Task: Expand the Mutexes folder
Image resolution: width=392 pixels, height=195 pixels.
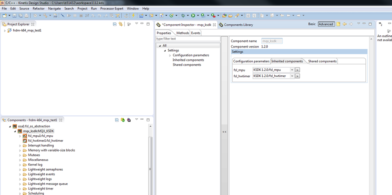Action: 20,155
